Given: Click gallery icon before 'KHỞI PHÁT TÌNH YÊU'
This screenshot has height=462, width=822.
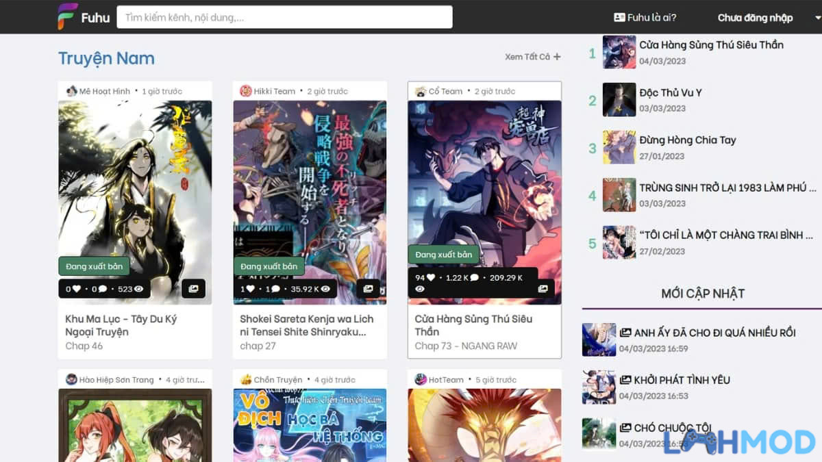Looking at the screenshot, I should [x=625, y=380].
